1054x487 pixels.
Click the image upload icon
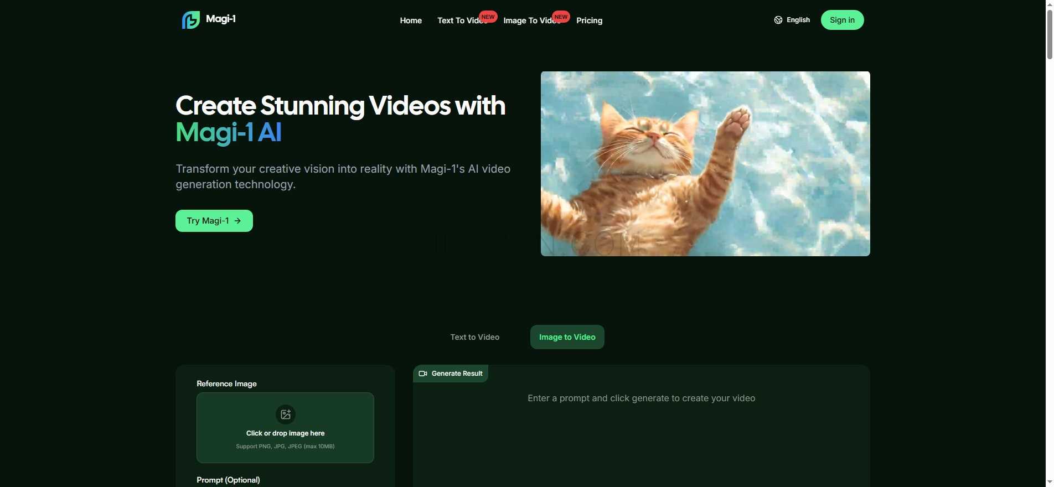point(286,414)
